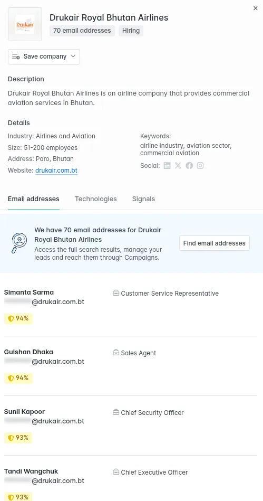263x501 pixels.
Task: Click briefcase icon beside Chief Security Officer
Action: click(x=116, y=412)
